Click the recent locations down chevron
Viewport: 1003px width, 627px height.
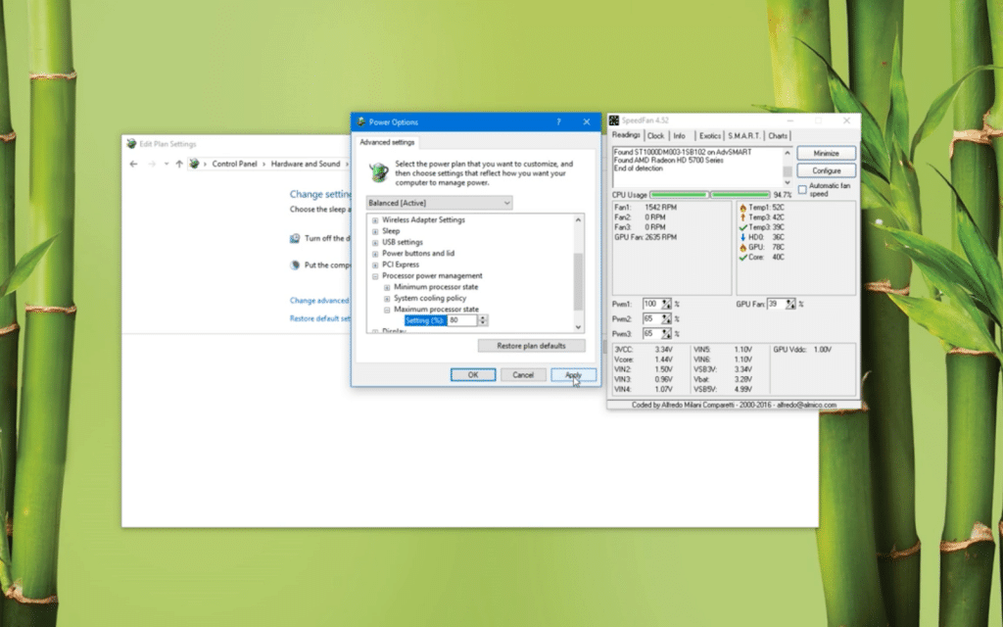167,164
